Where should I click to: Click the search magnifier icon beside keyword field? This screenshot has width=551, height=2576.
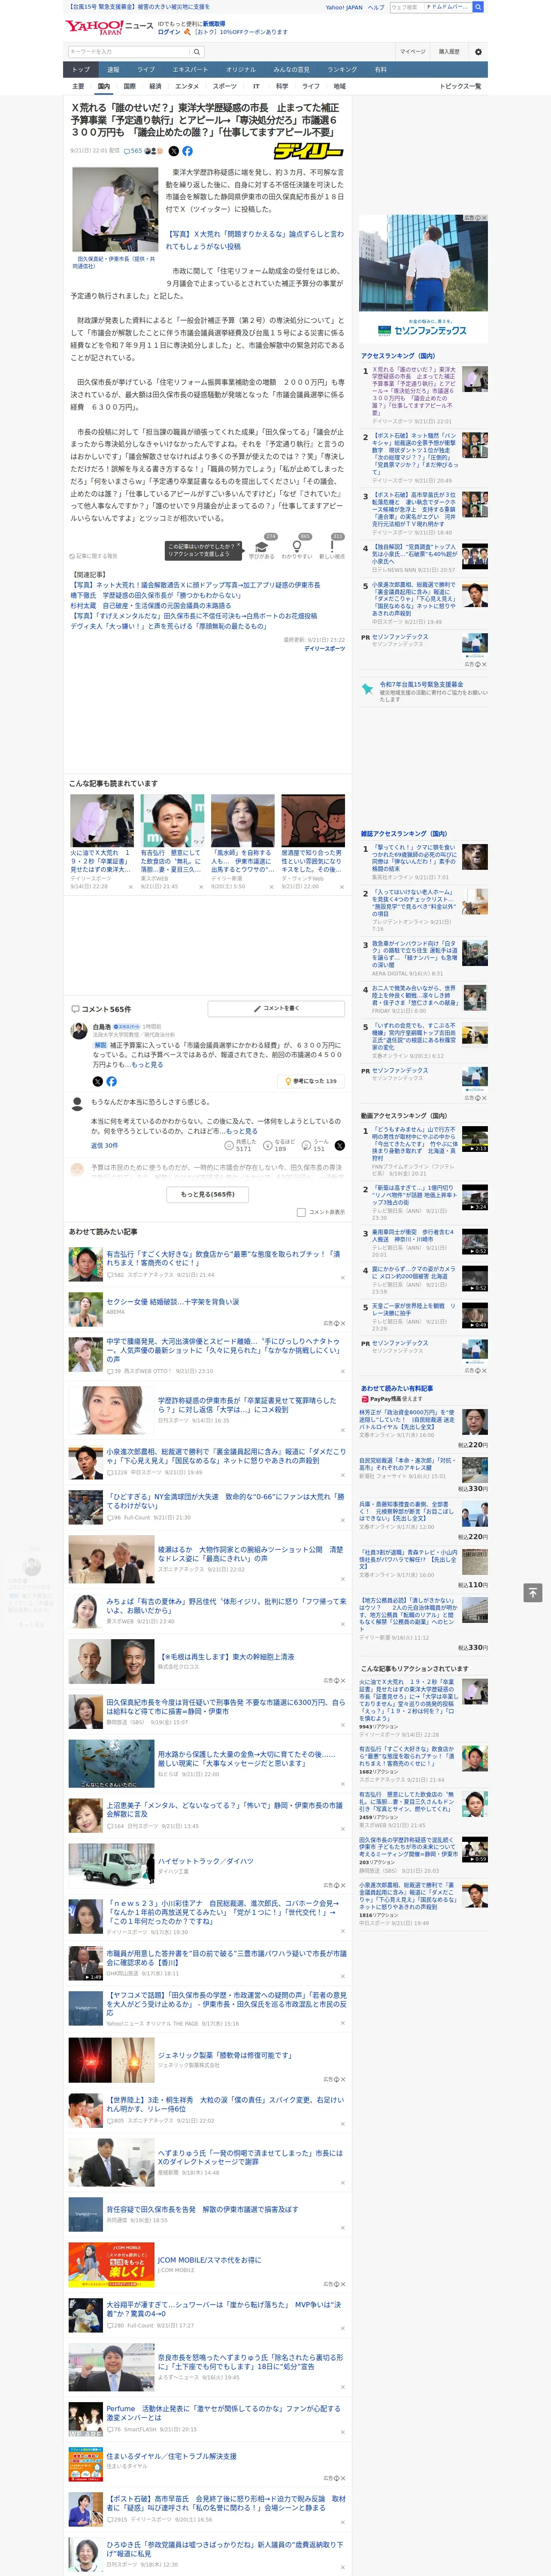[x=197, y=52]
